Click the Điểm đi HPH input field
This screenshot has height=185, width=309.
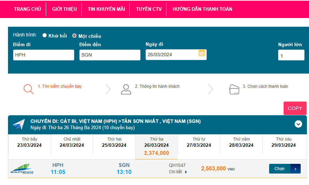point(44,55)
